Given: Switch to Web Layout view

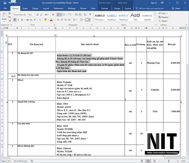Looking at the screenshot, I should coord(154,161).
